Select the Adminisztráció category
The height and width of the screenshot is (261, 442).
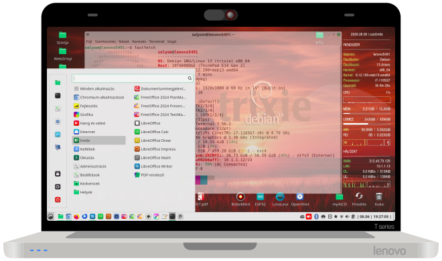pyautogui.click(x=90, y=166)
